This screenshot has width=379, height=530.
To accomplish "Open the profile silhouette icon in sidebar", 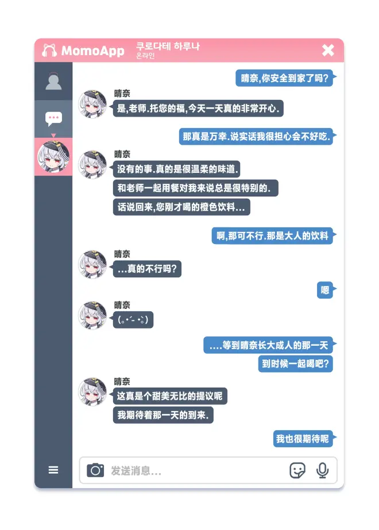I will [x=53, y=82].
